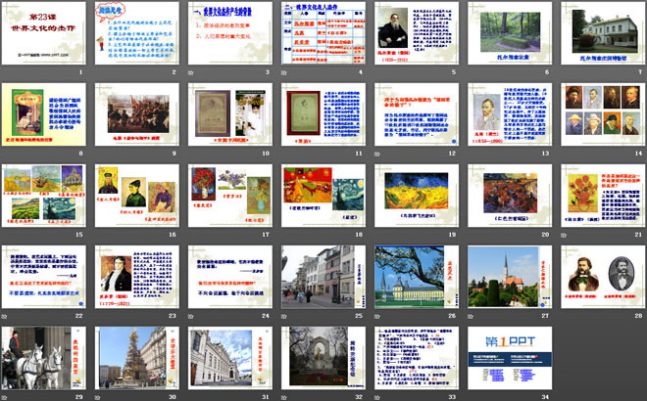Select slide 19 thumbnail with wheatfield painting

[x=418, y=196]
